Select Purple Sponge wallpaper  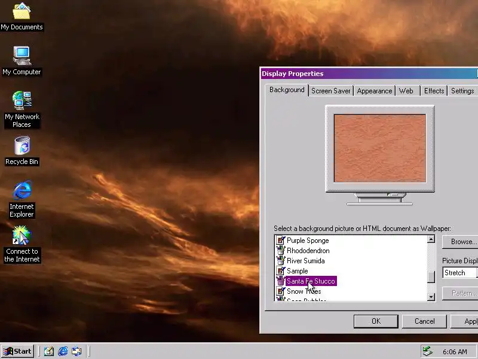(308, 241)
